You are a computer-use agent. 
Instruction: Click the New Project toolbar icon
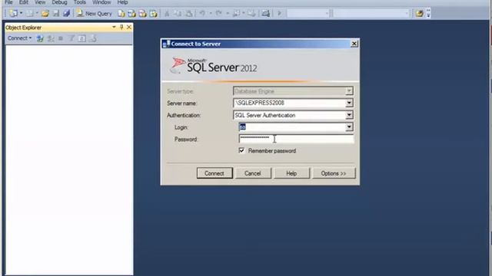tap(13, 14)
